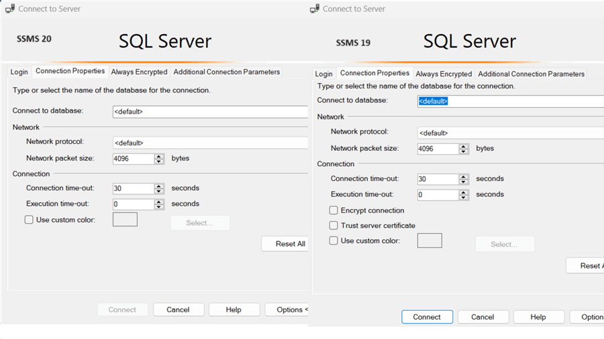The height and width of the screenshot is (339, 604).
Task: Toggle Use custom color in SSMS 19 dialog
Action: [334, 241]
